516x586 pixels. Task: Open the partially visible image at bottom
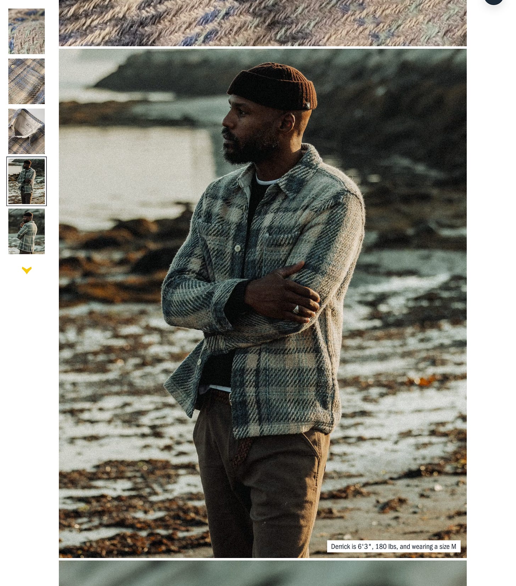click(x=263, y=573)
